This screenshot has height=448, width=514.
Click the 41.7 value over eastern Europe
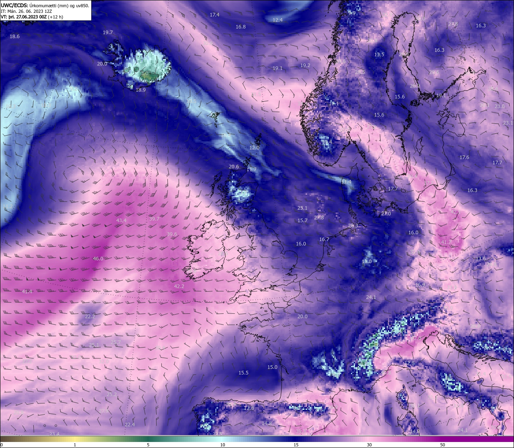(446, 242)
